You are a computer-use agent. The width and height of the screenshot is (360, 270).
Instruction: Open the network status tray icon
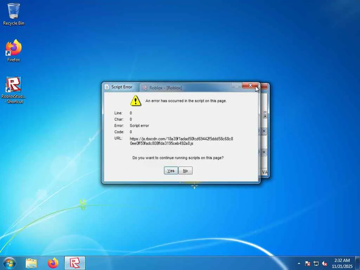tap(316, 263)
